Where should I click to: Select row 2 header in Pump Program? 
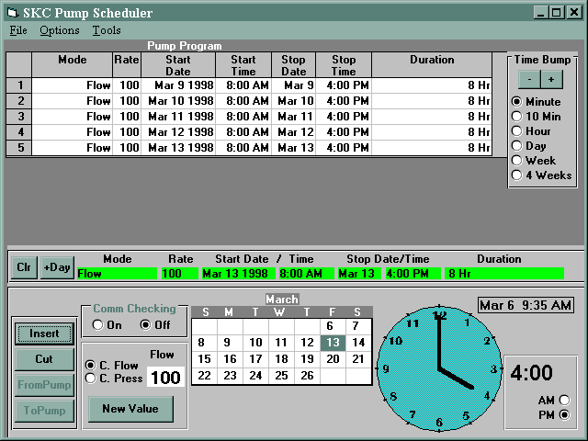click(19, 101)
